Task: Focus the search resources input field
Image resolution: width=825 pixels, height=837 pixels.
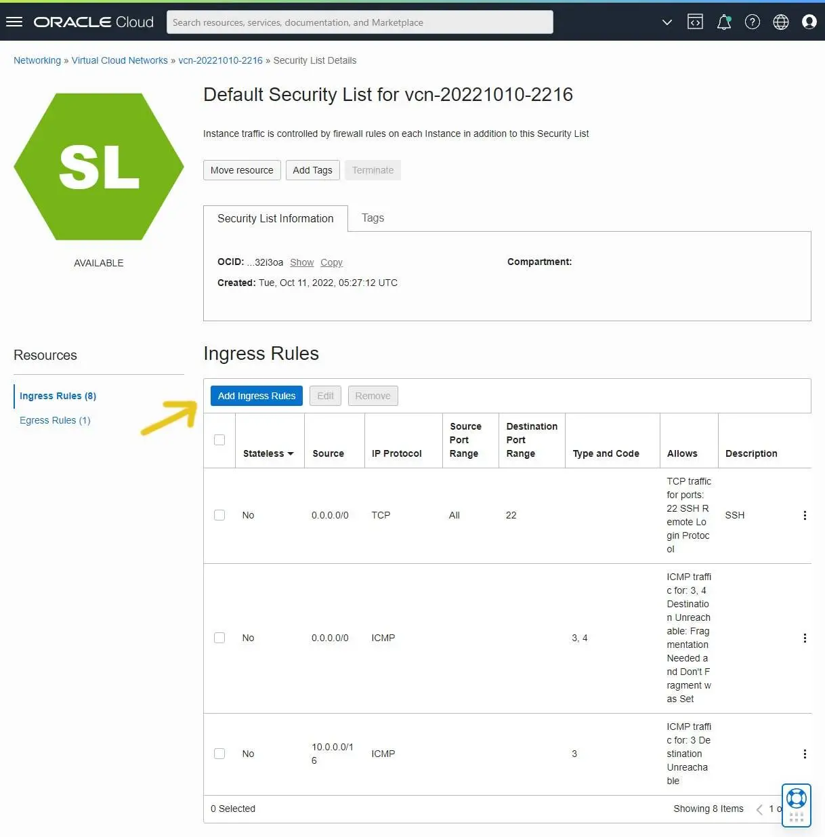Action: pyautogui.click(x=360, y=22)
